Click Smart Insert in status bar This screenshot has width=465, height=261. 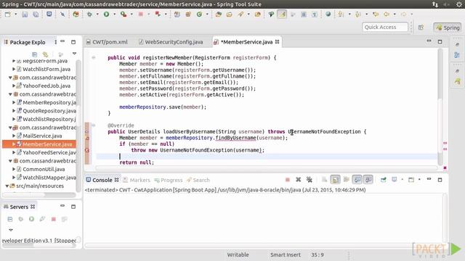coord(286,254)
